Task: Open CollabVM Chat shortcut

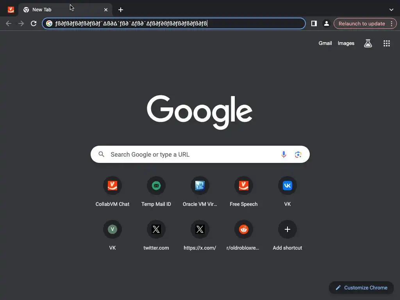Action: (112, 191)
